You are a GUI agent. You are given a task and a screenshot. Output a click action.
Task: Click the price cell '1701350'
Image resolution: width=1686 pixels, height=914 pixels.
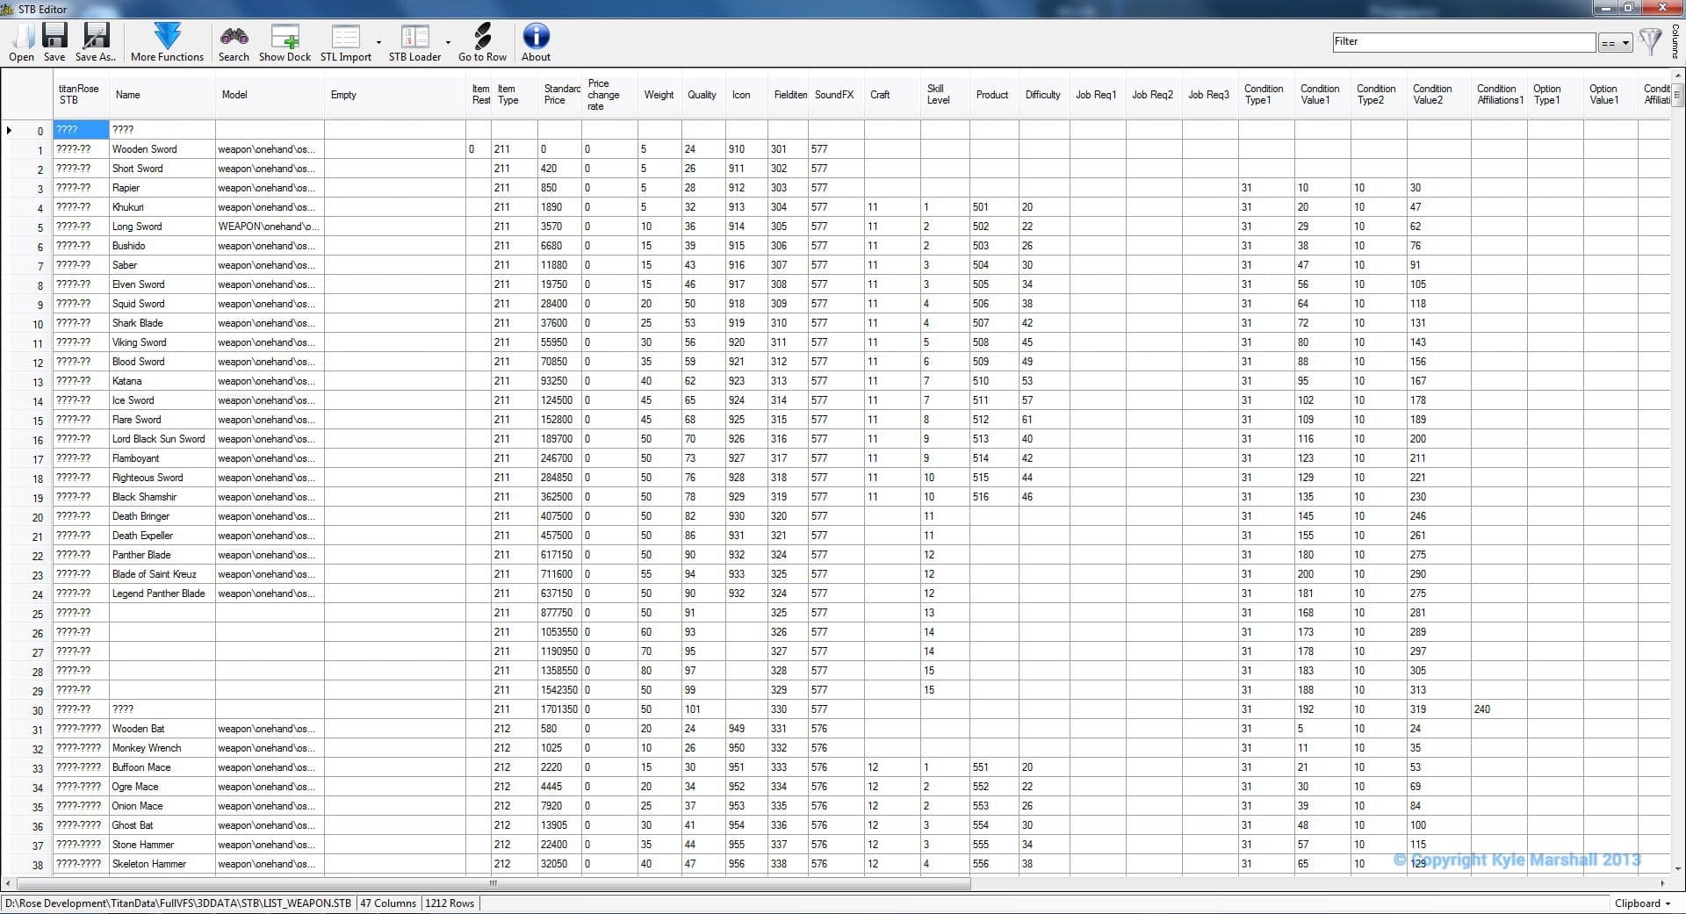pyautogui.click(x=559, y=709)
